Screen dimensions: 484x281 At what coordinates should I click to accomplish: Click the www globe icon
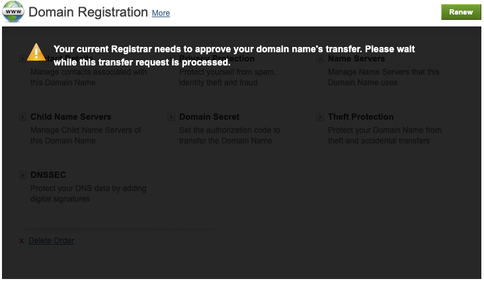13,12
